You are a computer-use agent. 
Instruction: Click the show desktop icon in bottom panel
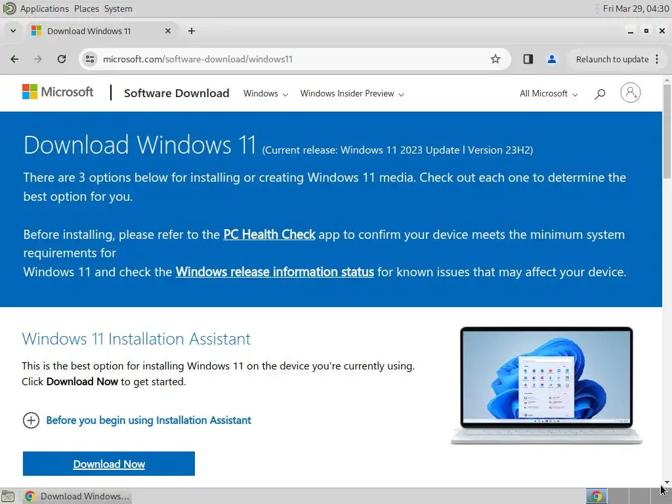[8, 496]
